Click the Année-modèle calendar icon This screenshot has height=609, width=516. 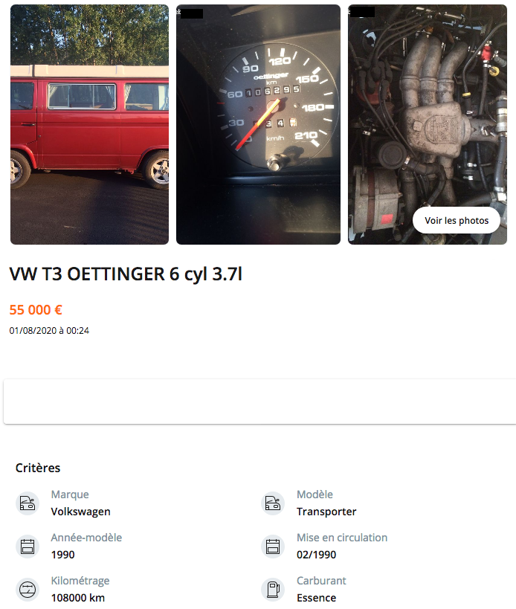coord(28,547)
